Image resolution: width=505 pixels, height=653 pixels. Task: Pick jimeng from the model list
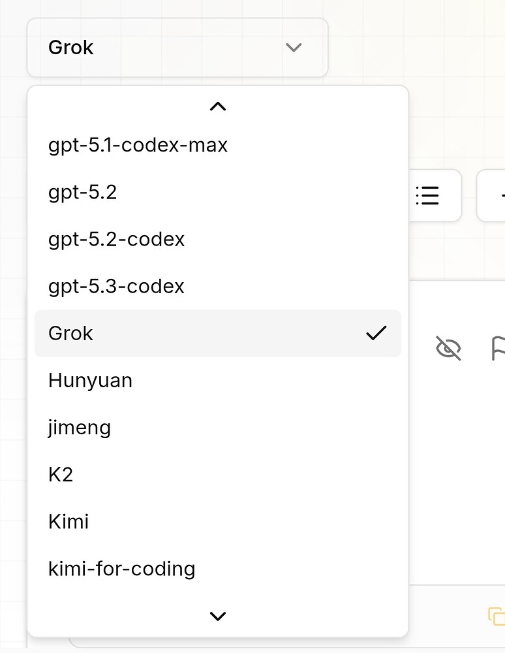click(217, 428)
